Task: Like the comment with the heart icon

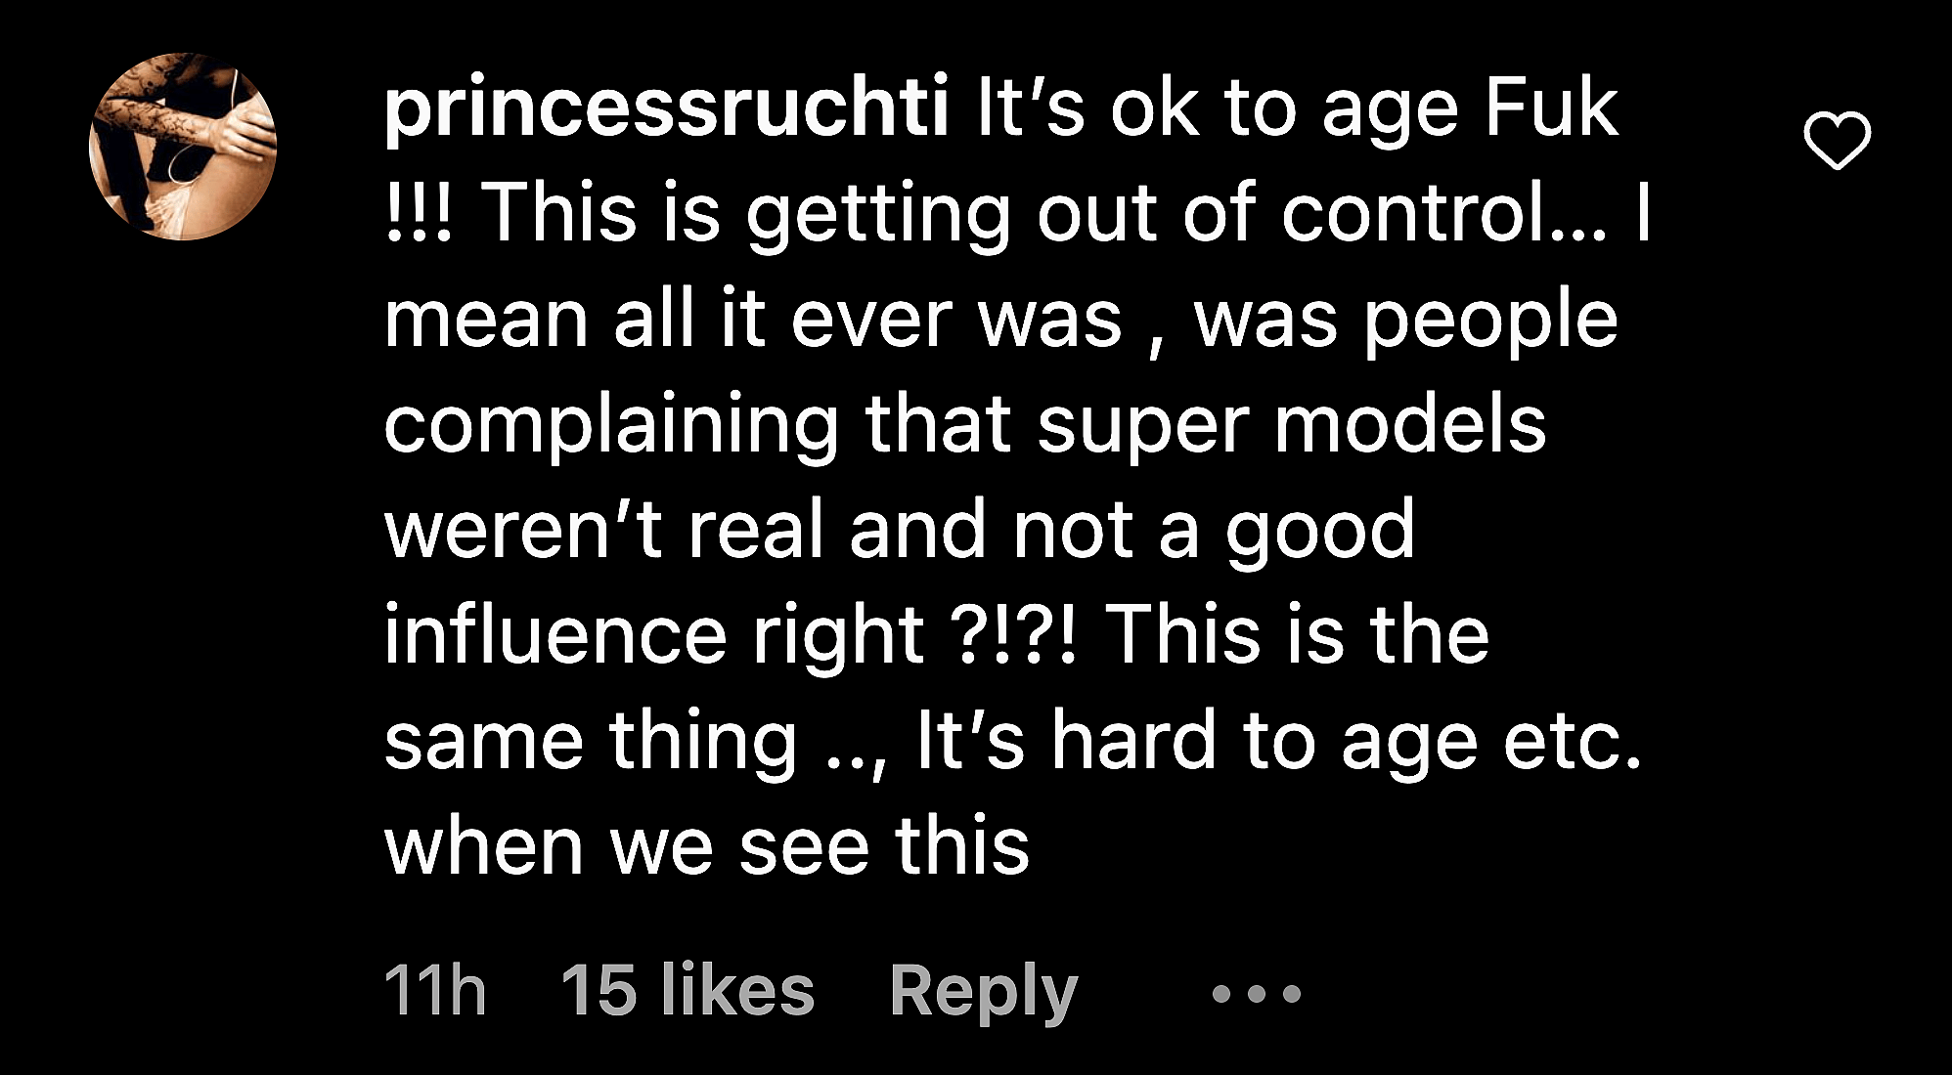Action: pyautogui.click(x=1837, y=142)
